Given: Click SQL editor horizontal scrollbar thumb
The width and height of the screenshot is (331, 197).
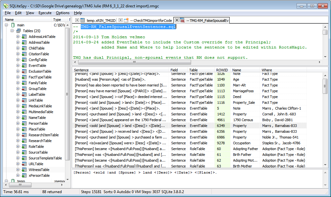Looking at the screenshot, I should click(x=134, y=62).
